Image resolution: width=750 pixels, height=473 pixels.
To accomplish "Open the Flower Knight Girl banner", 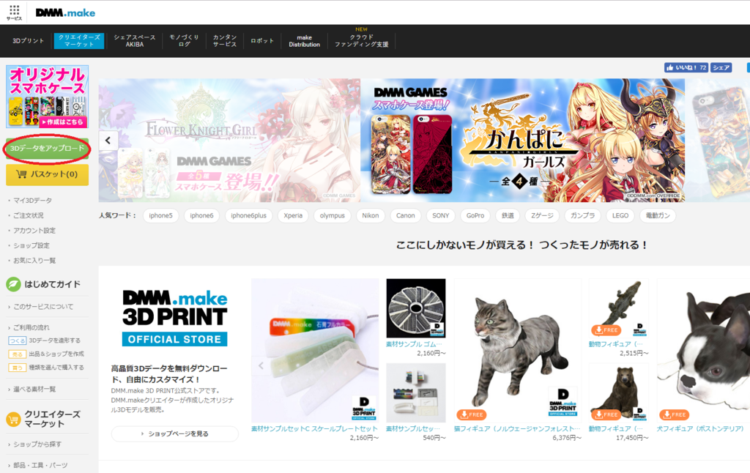I will click(x=229, y=141).
